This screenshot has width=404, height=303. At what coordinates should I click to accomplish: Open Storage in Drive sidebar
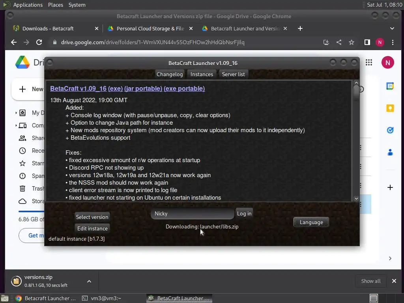pyautogui.click(x=31, y=201)
